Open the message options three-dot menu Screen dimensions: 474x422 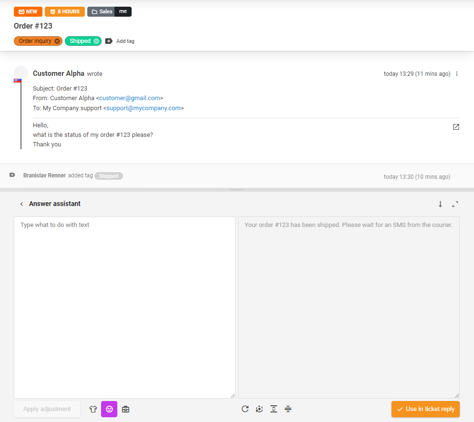tap(457, 74)
